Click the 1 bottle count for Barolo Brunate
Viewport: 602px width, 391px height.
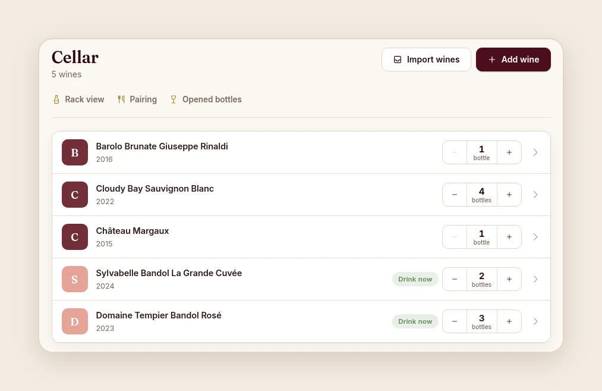(482, 152)
